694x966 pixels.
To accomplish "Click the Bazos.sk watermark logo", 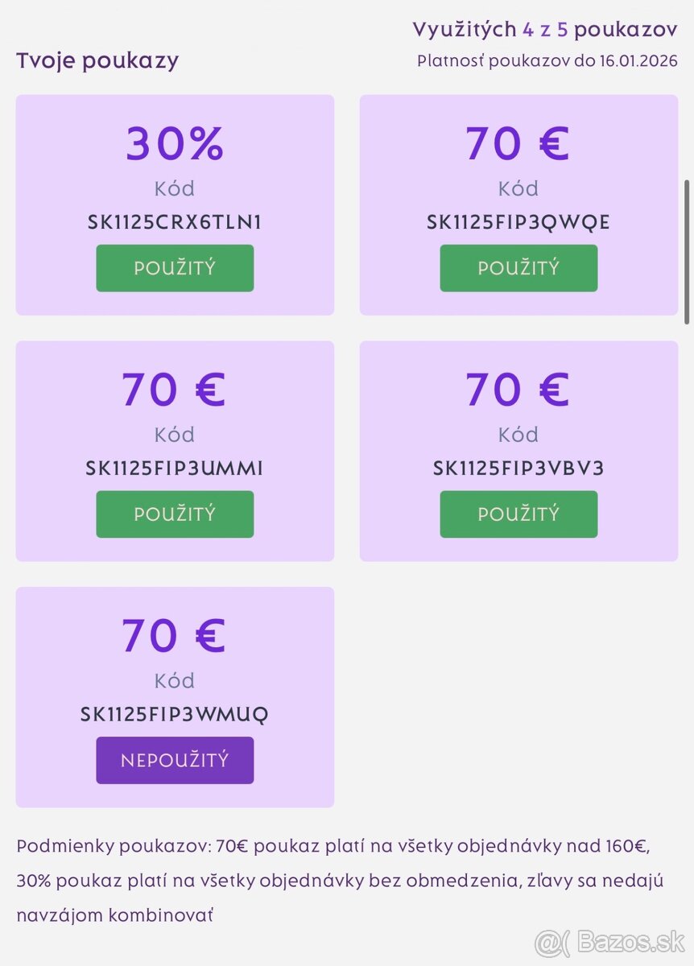I will point(609,941).
